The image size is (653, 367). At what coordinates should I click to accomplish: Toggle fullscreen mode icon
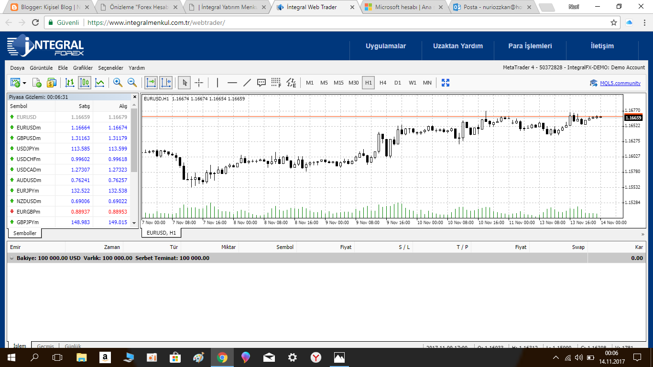tap(446, 83)
